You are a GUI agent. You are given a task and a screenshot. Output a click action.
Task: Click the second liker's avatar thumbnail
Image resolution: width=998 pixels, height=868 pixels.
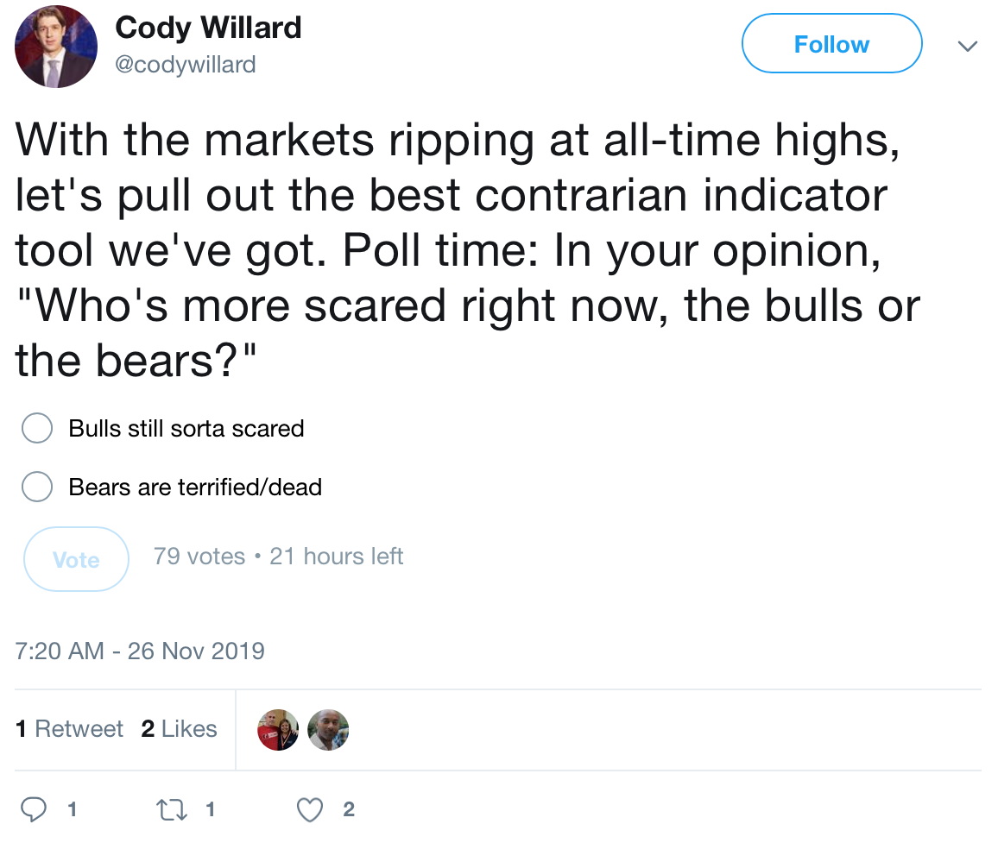tap(328, 729)
